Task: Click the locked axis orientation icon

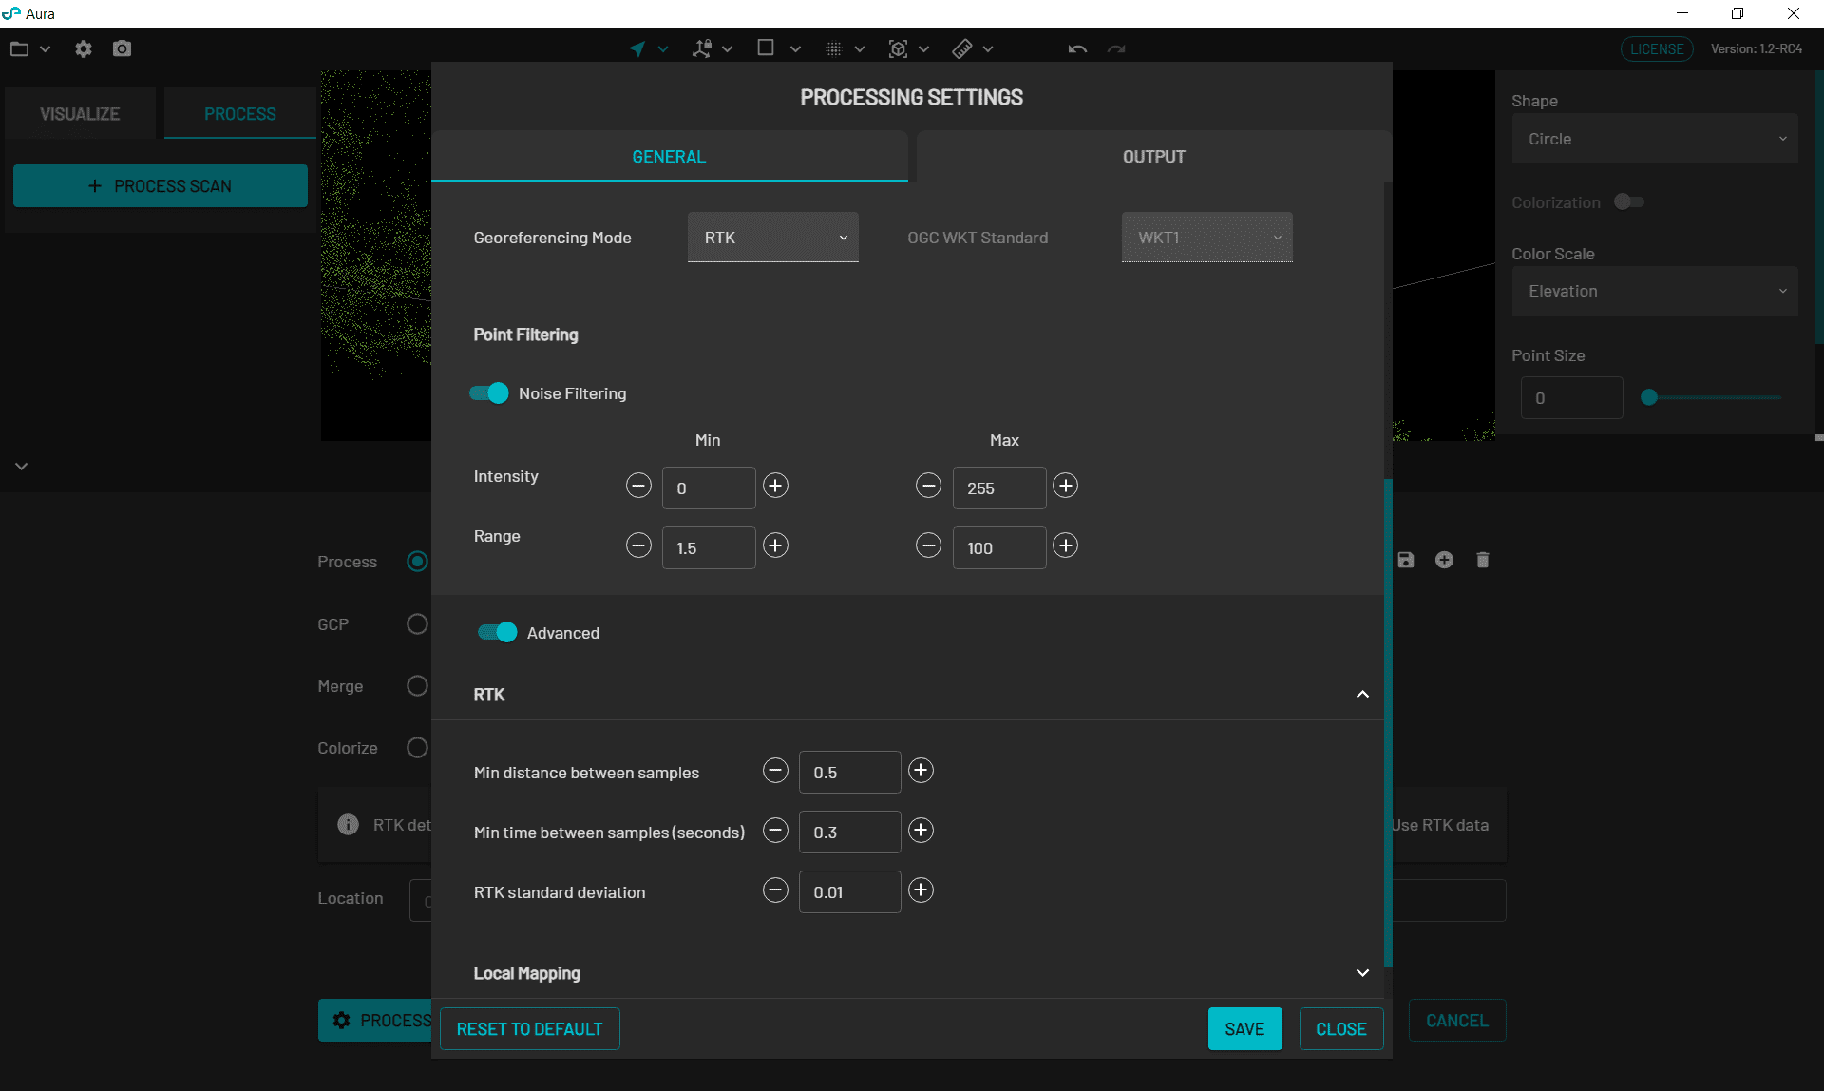Action: (x=702, y=48)
